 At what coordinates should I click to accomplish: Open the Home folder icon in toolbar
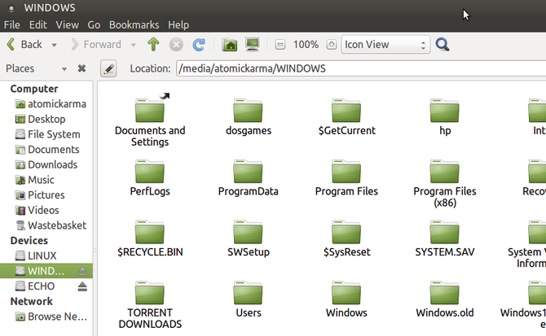coord(230,45)
